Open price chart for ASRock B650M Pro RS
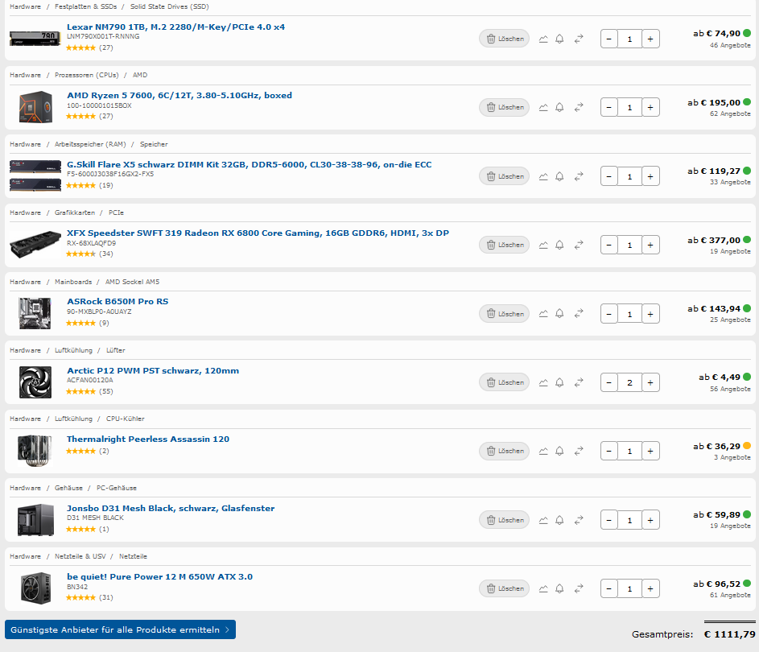 pyautogui.click(x=543, y=314)
